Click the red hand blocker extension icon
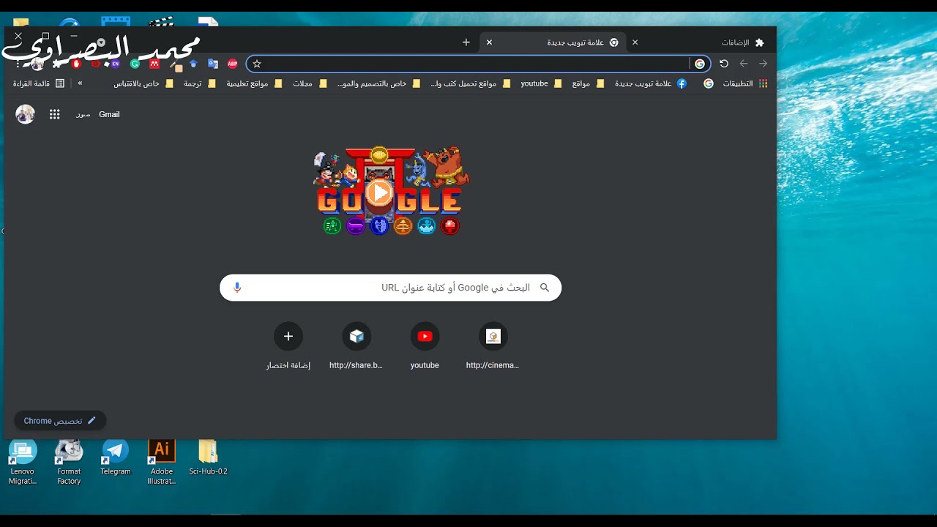The image size is (937, 527). pos(76,64)
